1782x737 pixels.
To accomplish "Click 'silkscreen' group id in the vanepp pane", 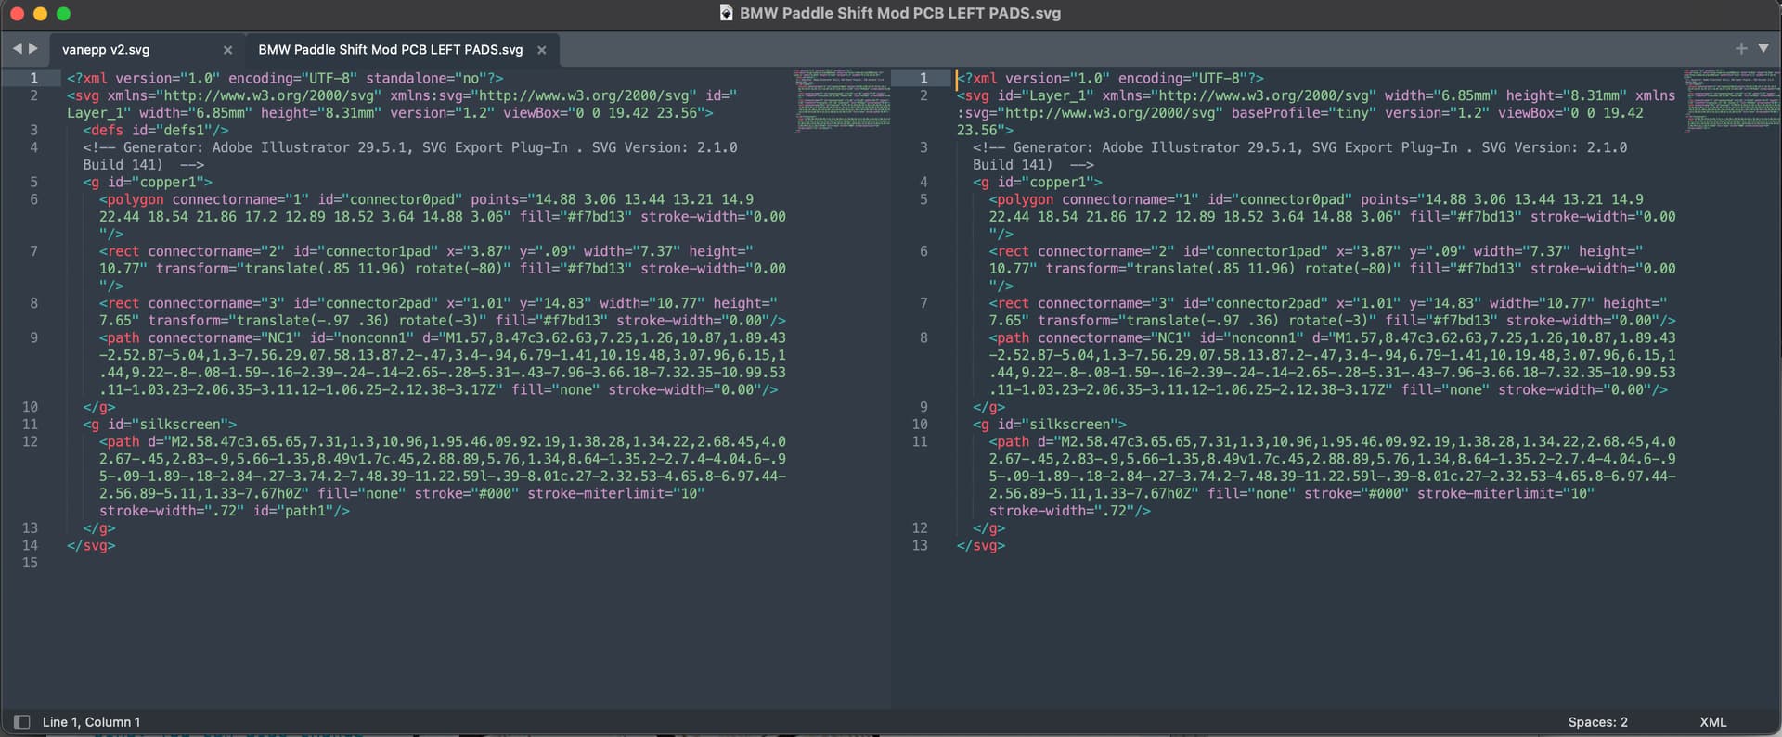I will pyautogui.click(x=180, y=425).
